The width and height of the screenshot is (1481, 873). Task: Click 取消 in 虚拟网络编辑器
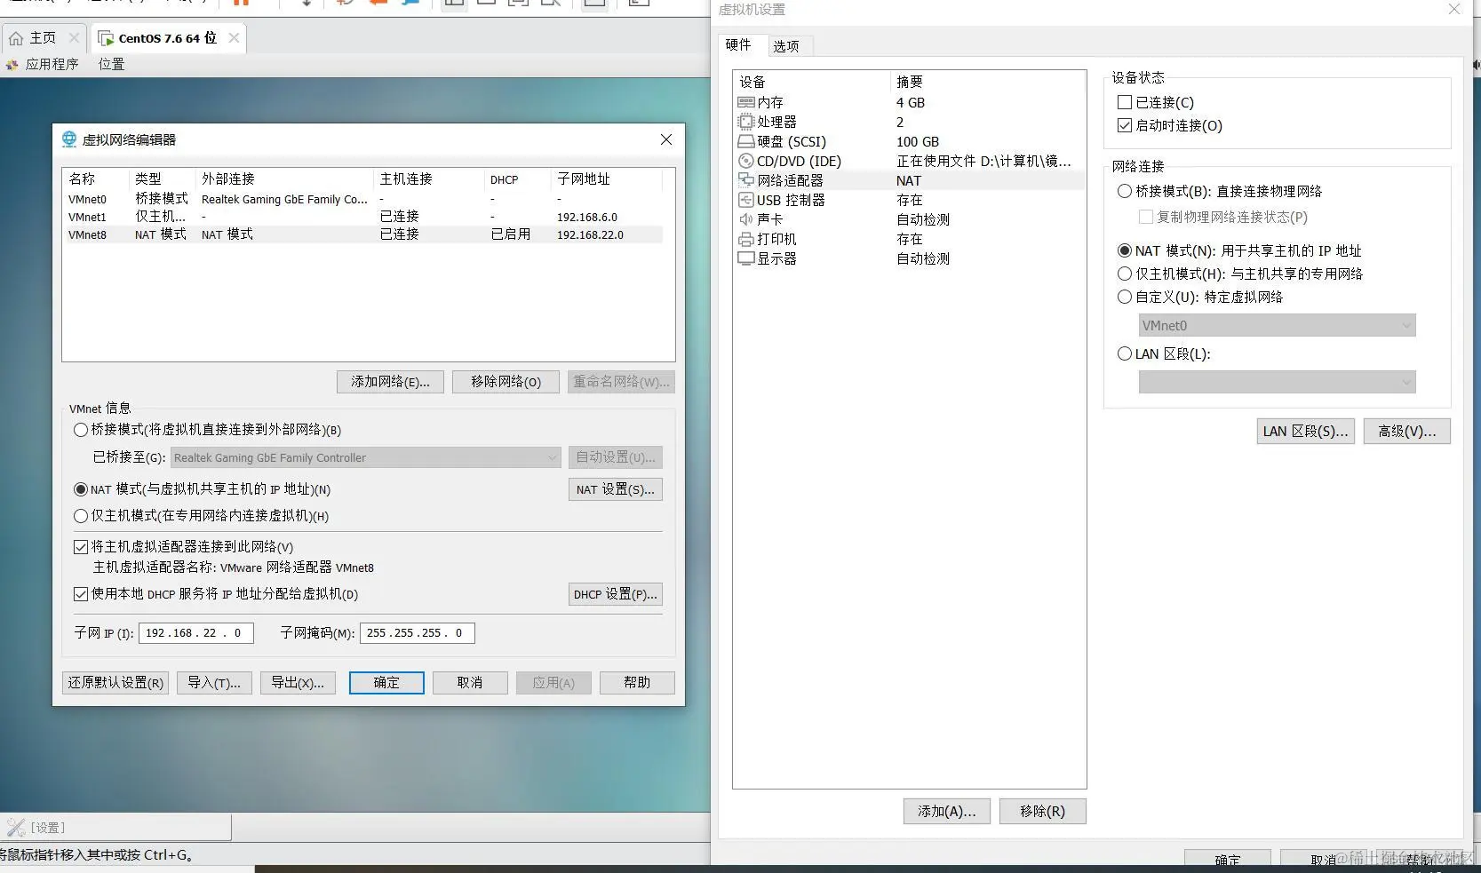[x=470, y=682]
